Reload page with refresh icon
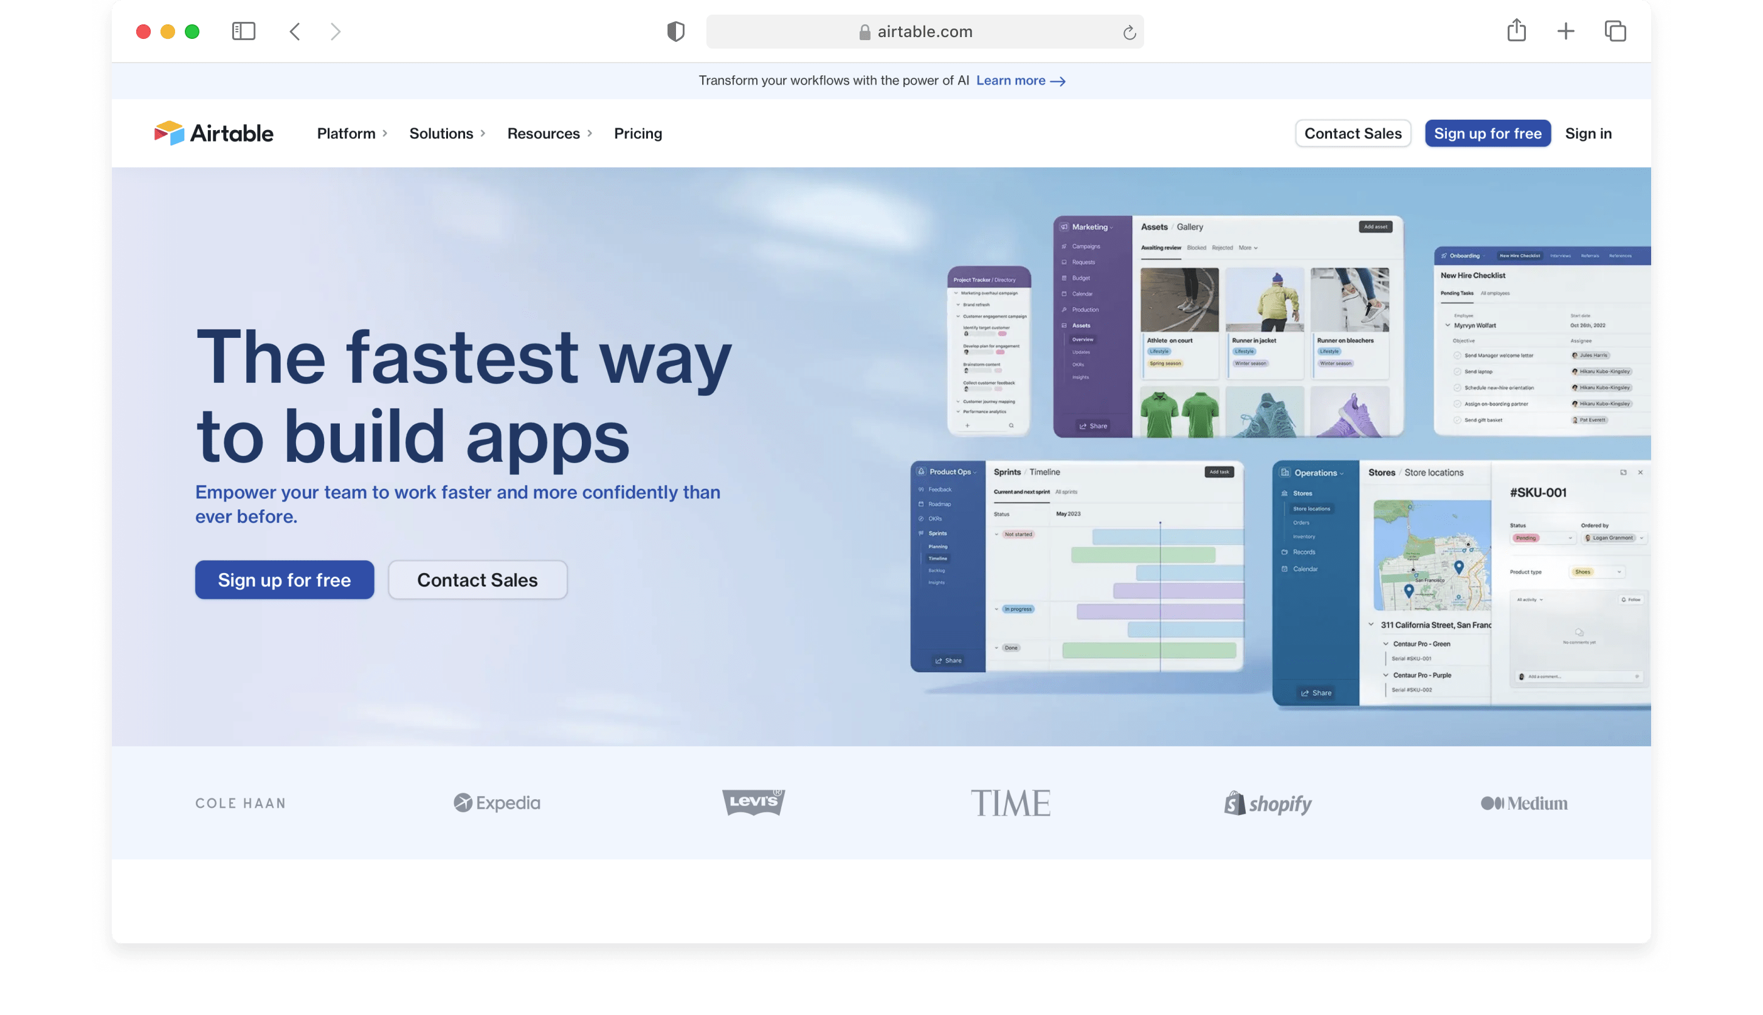Image resolution: width=1763 pixels, height=1015 pixels. (1129, 32)
